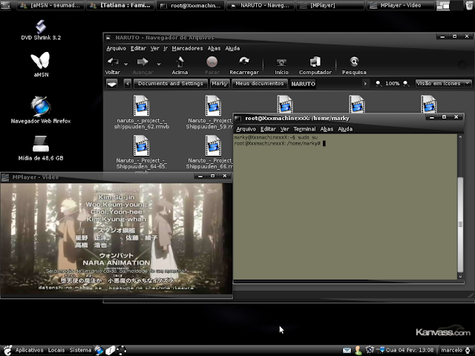Go up with the Acima icon
The image size is (475, 356).
coord(180,62)
